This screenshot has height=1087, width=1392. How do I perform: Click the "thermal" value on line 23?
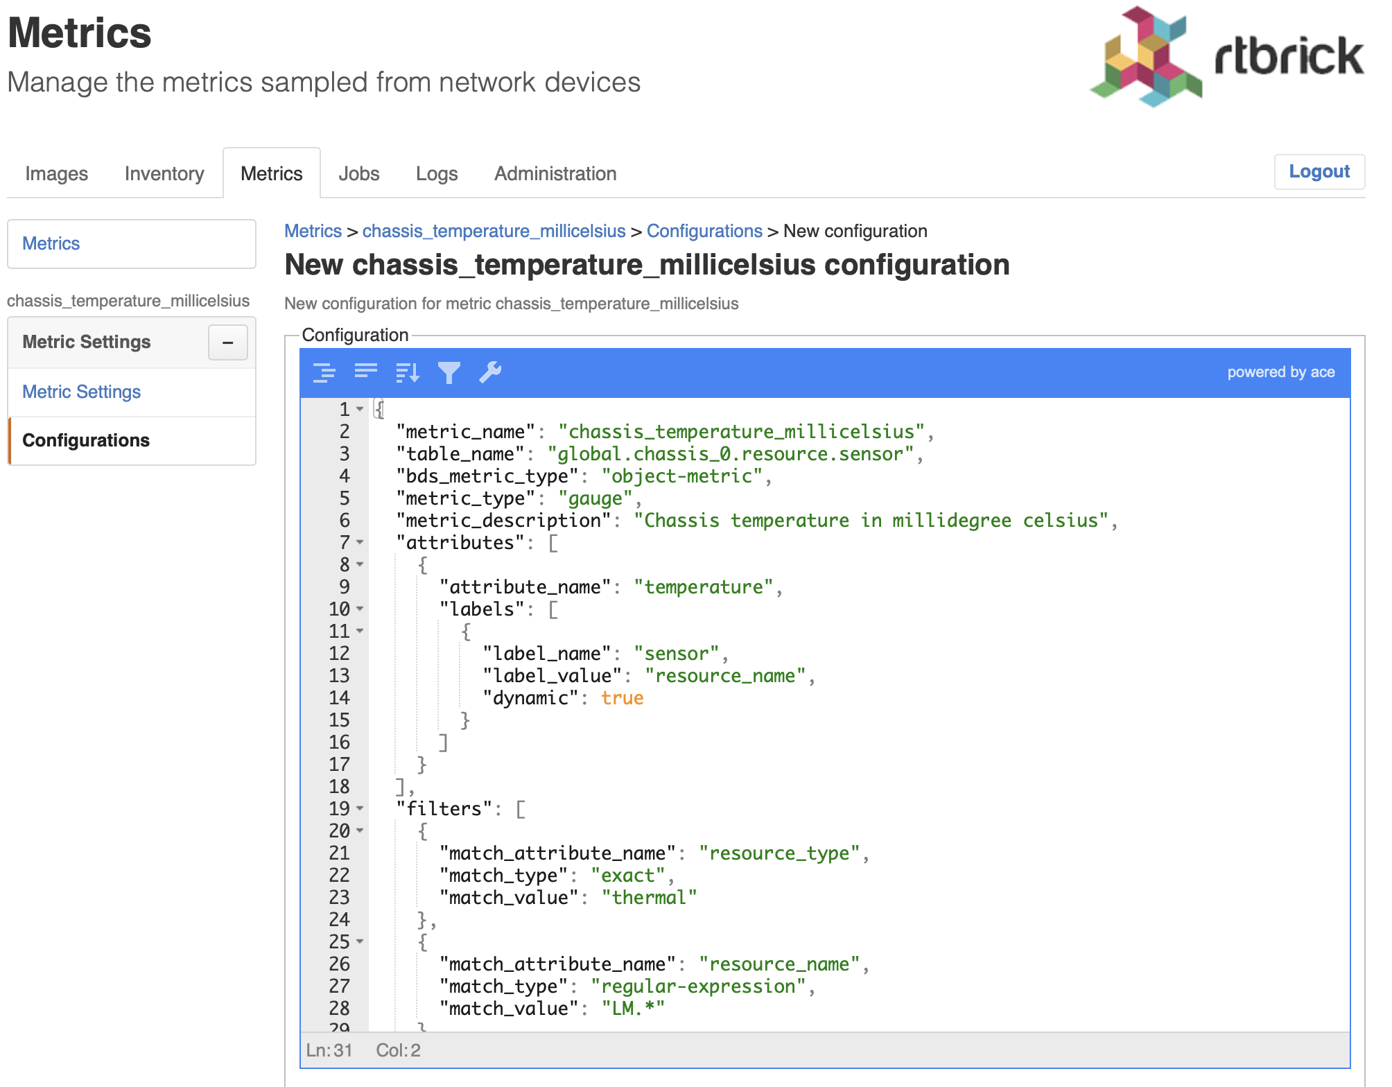coord(649,898)
